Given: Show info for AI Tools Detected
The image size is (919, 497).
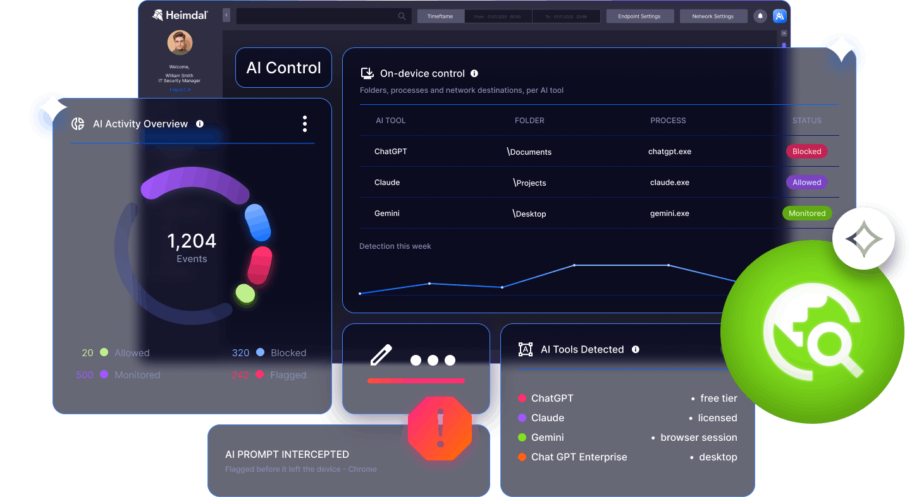Looking at the screenshot, I should point(635,349).
